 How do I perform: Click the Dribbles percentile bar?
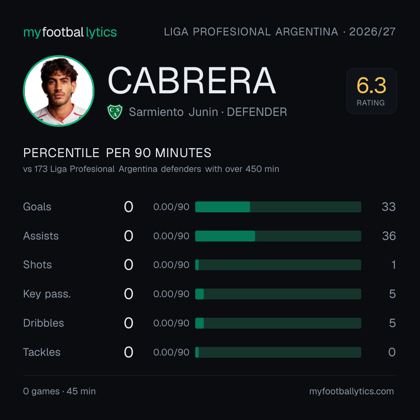pyautogui.click(x=278, y=323)
